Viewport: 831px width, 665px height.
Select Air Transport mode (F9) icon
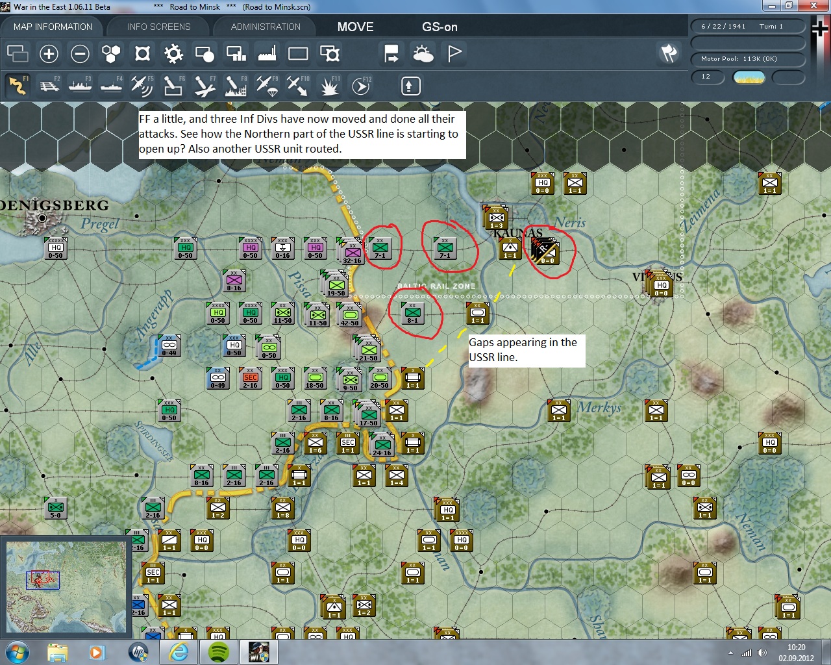pos(267,86)
